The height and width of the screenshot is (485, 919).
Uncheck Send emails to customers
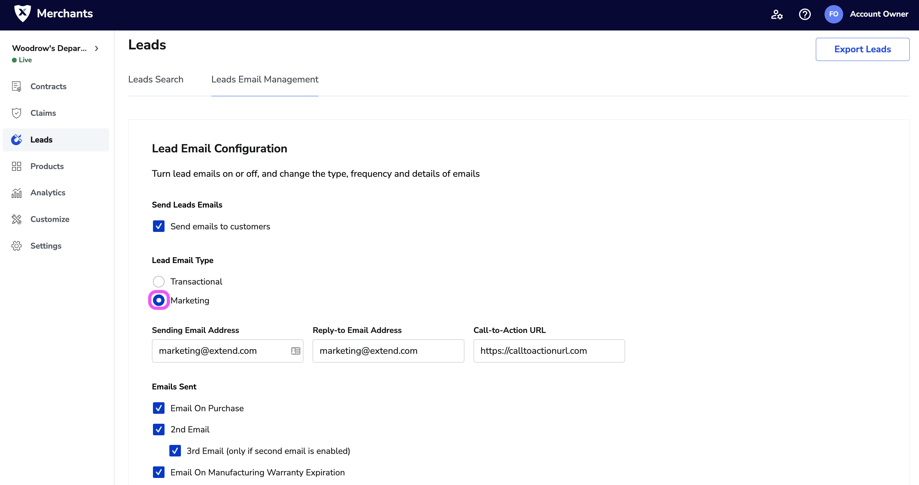pyautogui.click(x=158, y=226)
